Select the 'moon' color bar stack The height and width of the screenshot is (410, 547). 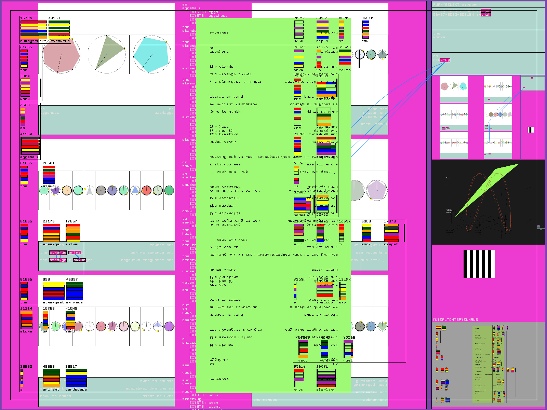(25, 88)
